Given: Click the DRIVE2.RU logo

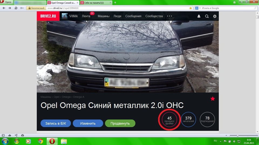Looking at the screenshot, I should point(48,16).
